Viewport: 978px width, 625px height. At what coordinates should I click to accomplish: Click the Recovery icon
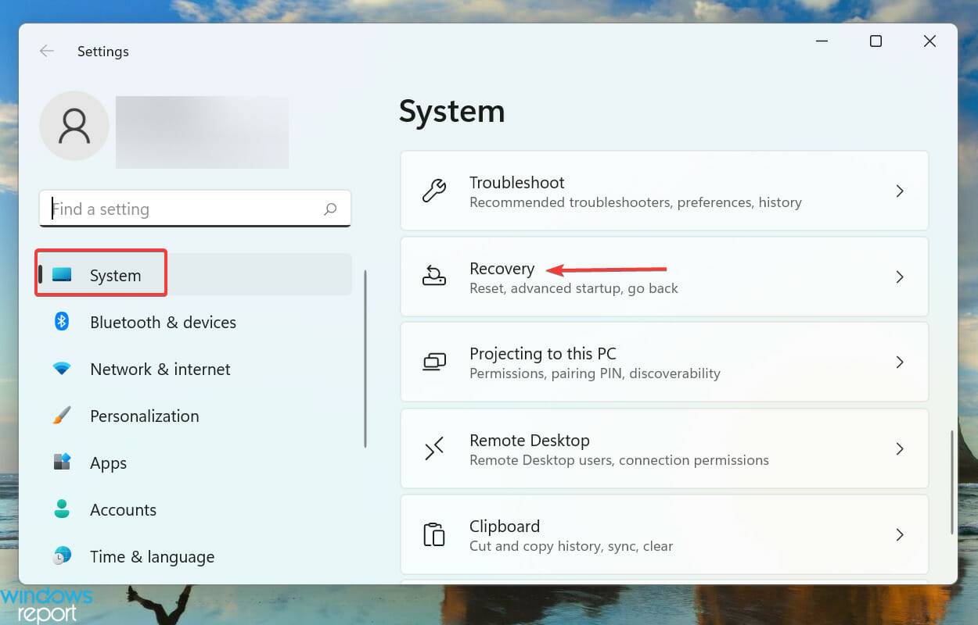(x=434, y=277)
